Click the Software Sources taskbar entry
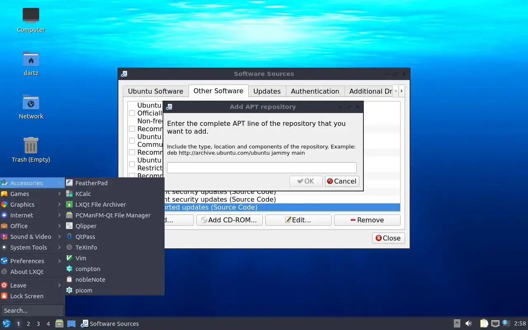The image size is (528, 330). point(110,324)
